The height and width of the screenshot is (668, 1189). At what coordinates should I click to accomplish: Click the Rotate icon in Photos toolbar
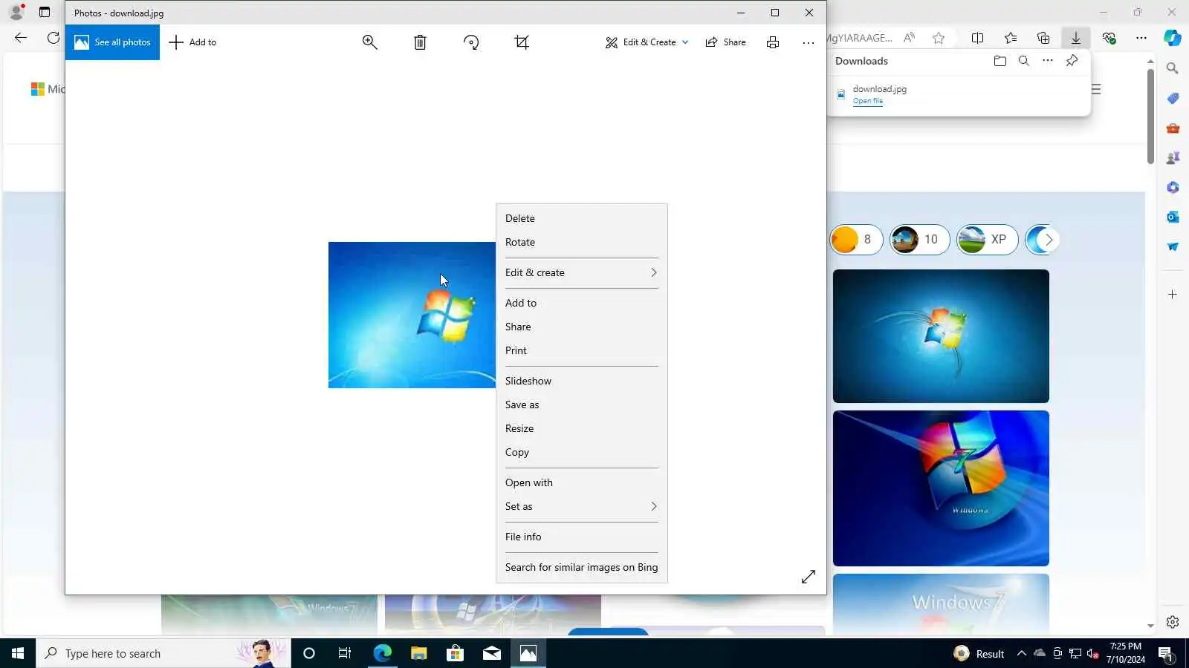click(471, 42)
